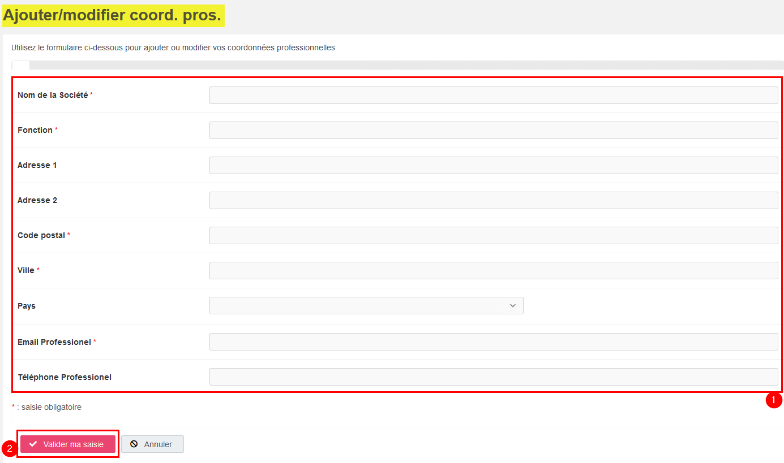Click the Valider ma saisie button

pos(68,444)
